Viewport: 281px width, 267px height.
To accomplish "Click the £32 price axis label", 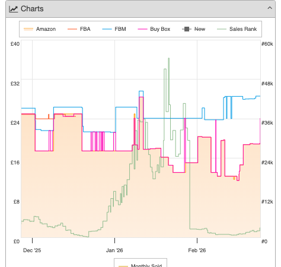I will point(15,84).
